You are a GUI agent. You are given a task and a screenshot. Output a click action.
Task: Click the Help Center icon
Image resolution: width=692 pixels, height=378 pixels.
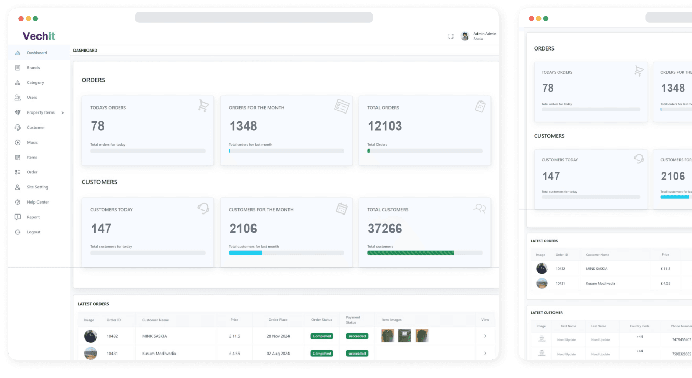(x=18, y=202)
